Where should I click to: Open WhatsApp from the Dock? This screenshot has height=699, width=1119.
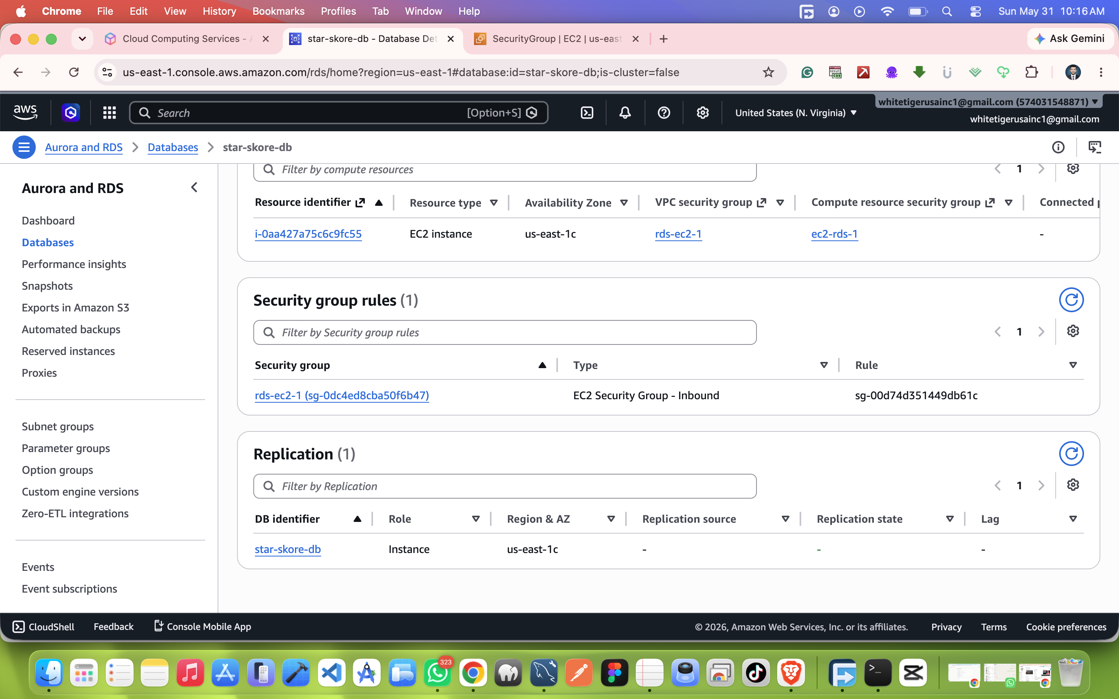[437, 673]
